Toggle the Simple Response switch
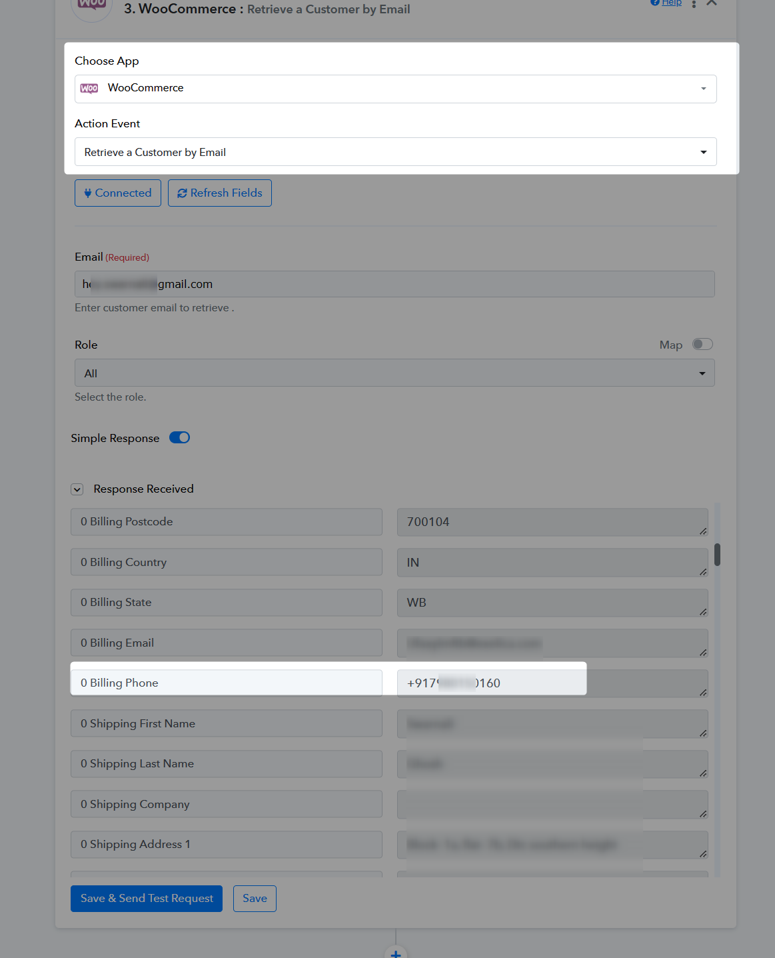The width and height of the screenshot is (775, 958). tap(180, 438)
